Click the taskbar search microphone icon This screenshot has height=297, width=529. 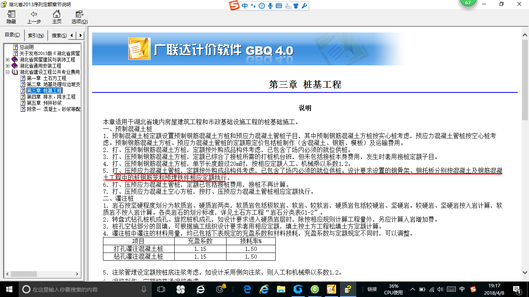click(144, 289)
